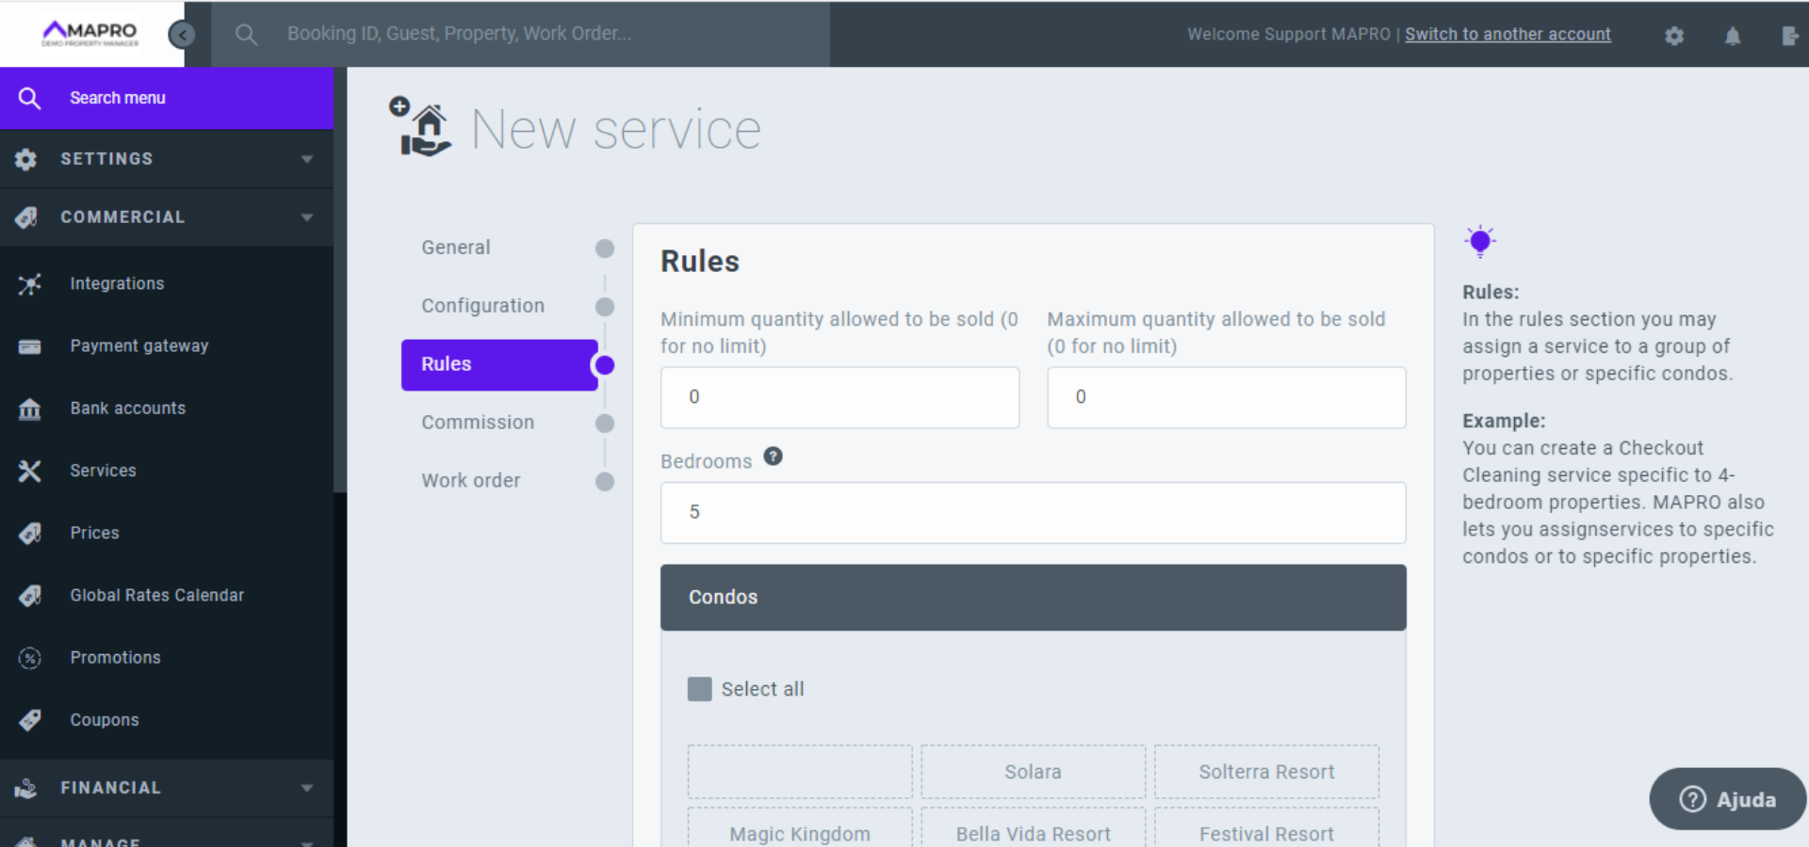Open Coupons in the sidebar

pos(104,720)
